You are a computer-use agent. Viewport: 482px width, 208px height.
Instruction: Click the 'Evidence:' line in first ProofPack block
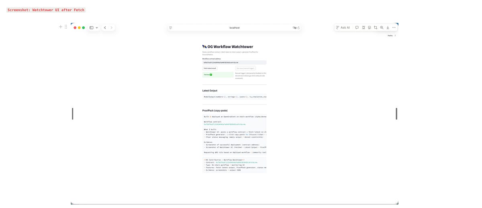point(208,142)
